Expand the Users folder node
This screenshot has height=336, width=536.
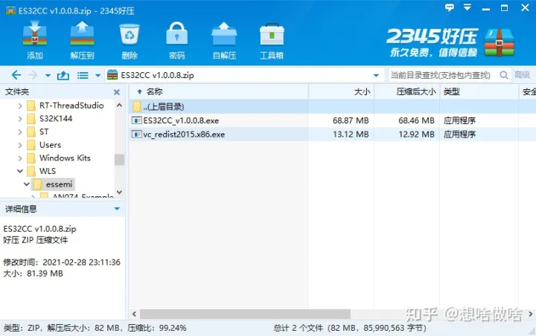point(20,145)
